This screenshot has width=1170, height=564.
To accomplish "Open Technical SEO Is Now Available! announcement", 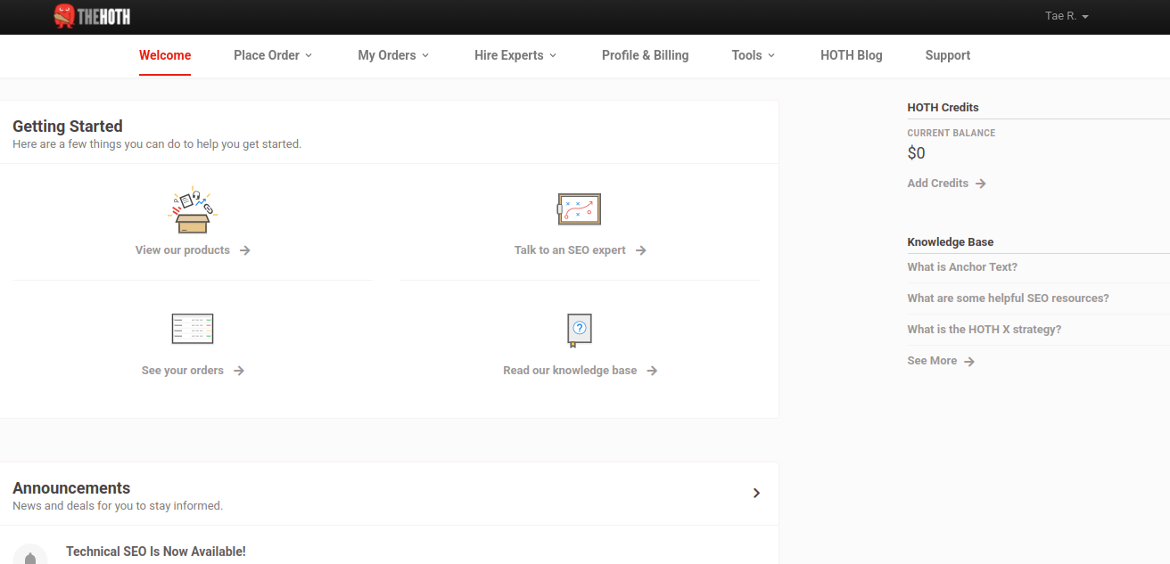I will (156, 552).
